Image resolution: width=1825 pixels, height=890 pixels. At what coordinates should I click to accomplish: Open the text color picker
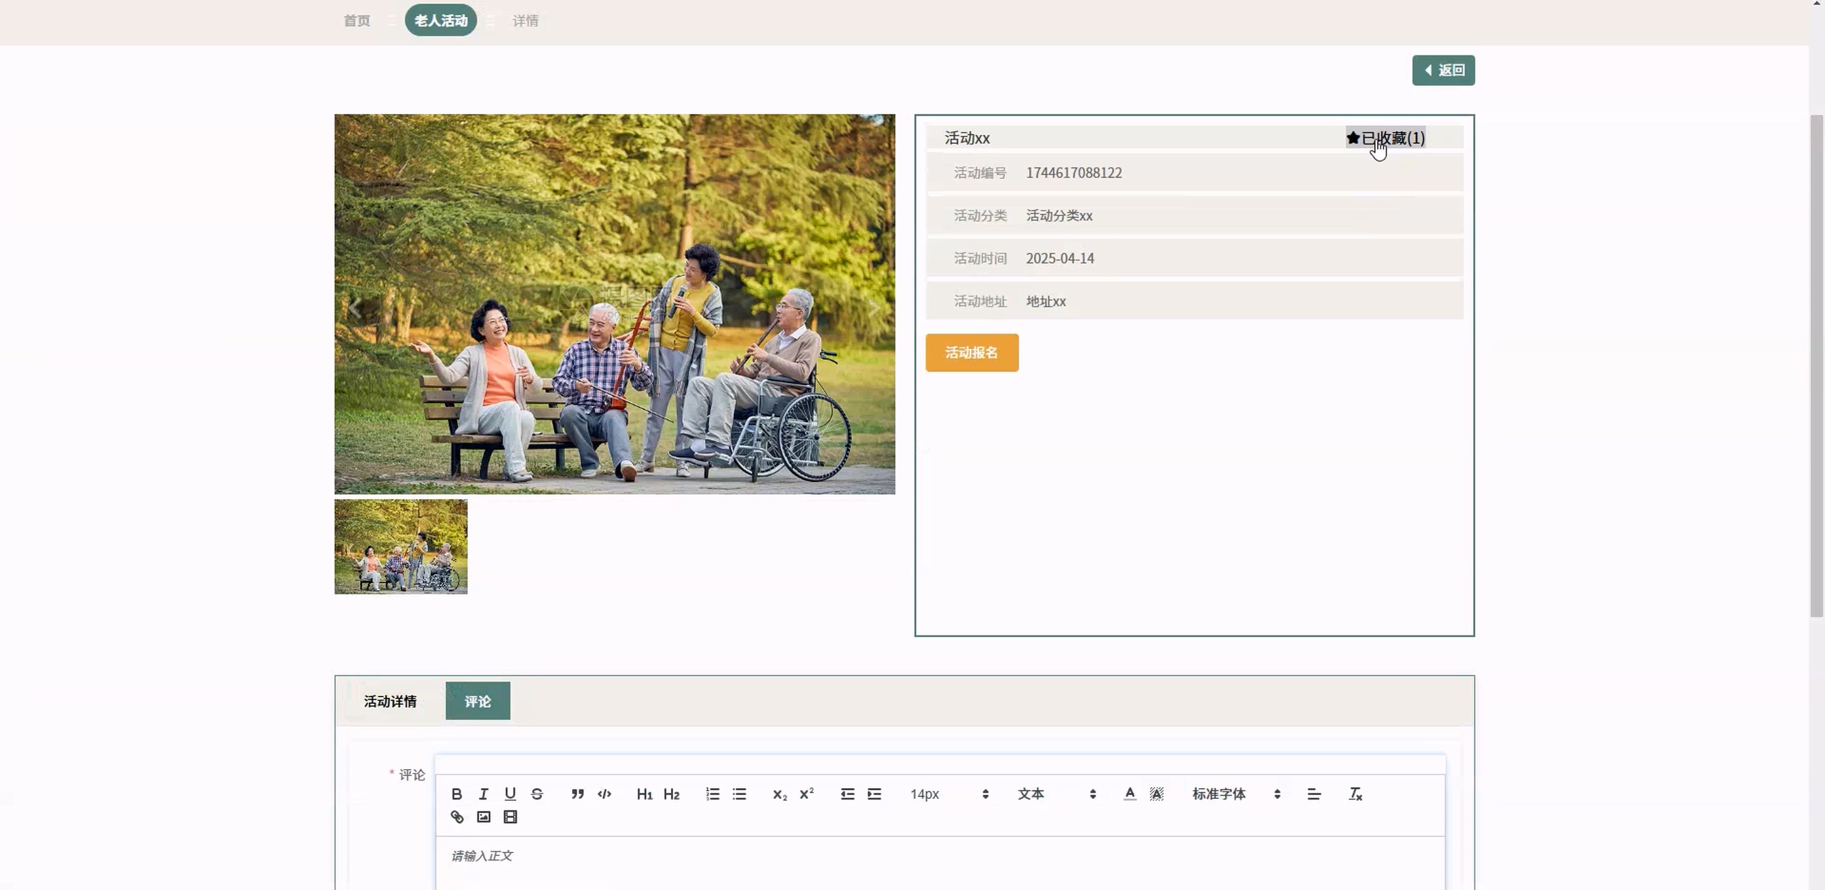coord(1130,795)
